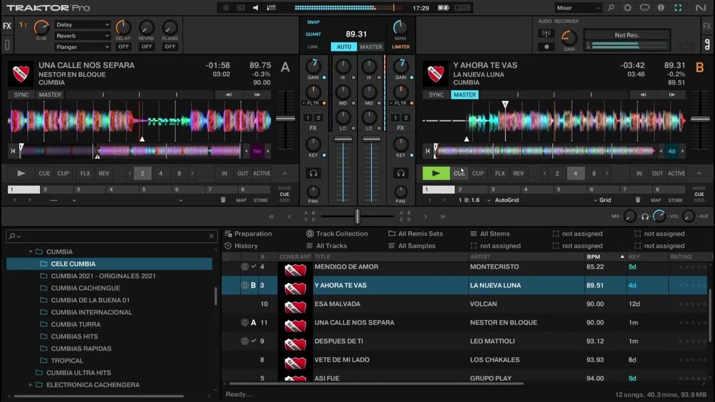Jump to Deck B track start
Viewport: 715px width, 402px height.
pos(428,151)
